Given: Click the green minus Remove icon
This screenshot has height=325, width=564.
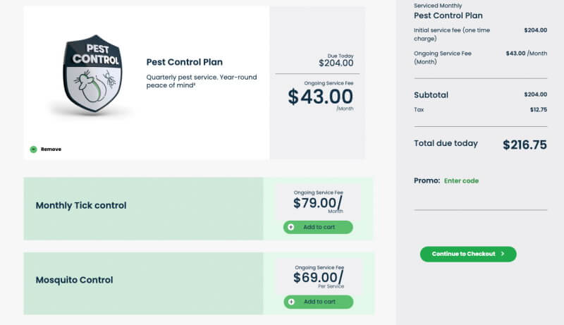Looking at the screenshot, I should (33, 149).
